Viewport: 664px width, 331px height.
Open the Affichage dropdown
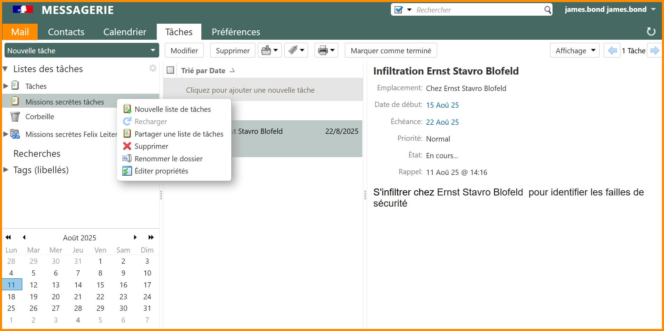[x=574, y=51]
